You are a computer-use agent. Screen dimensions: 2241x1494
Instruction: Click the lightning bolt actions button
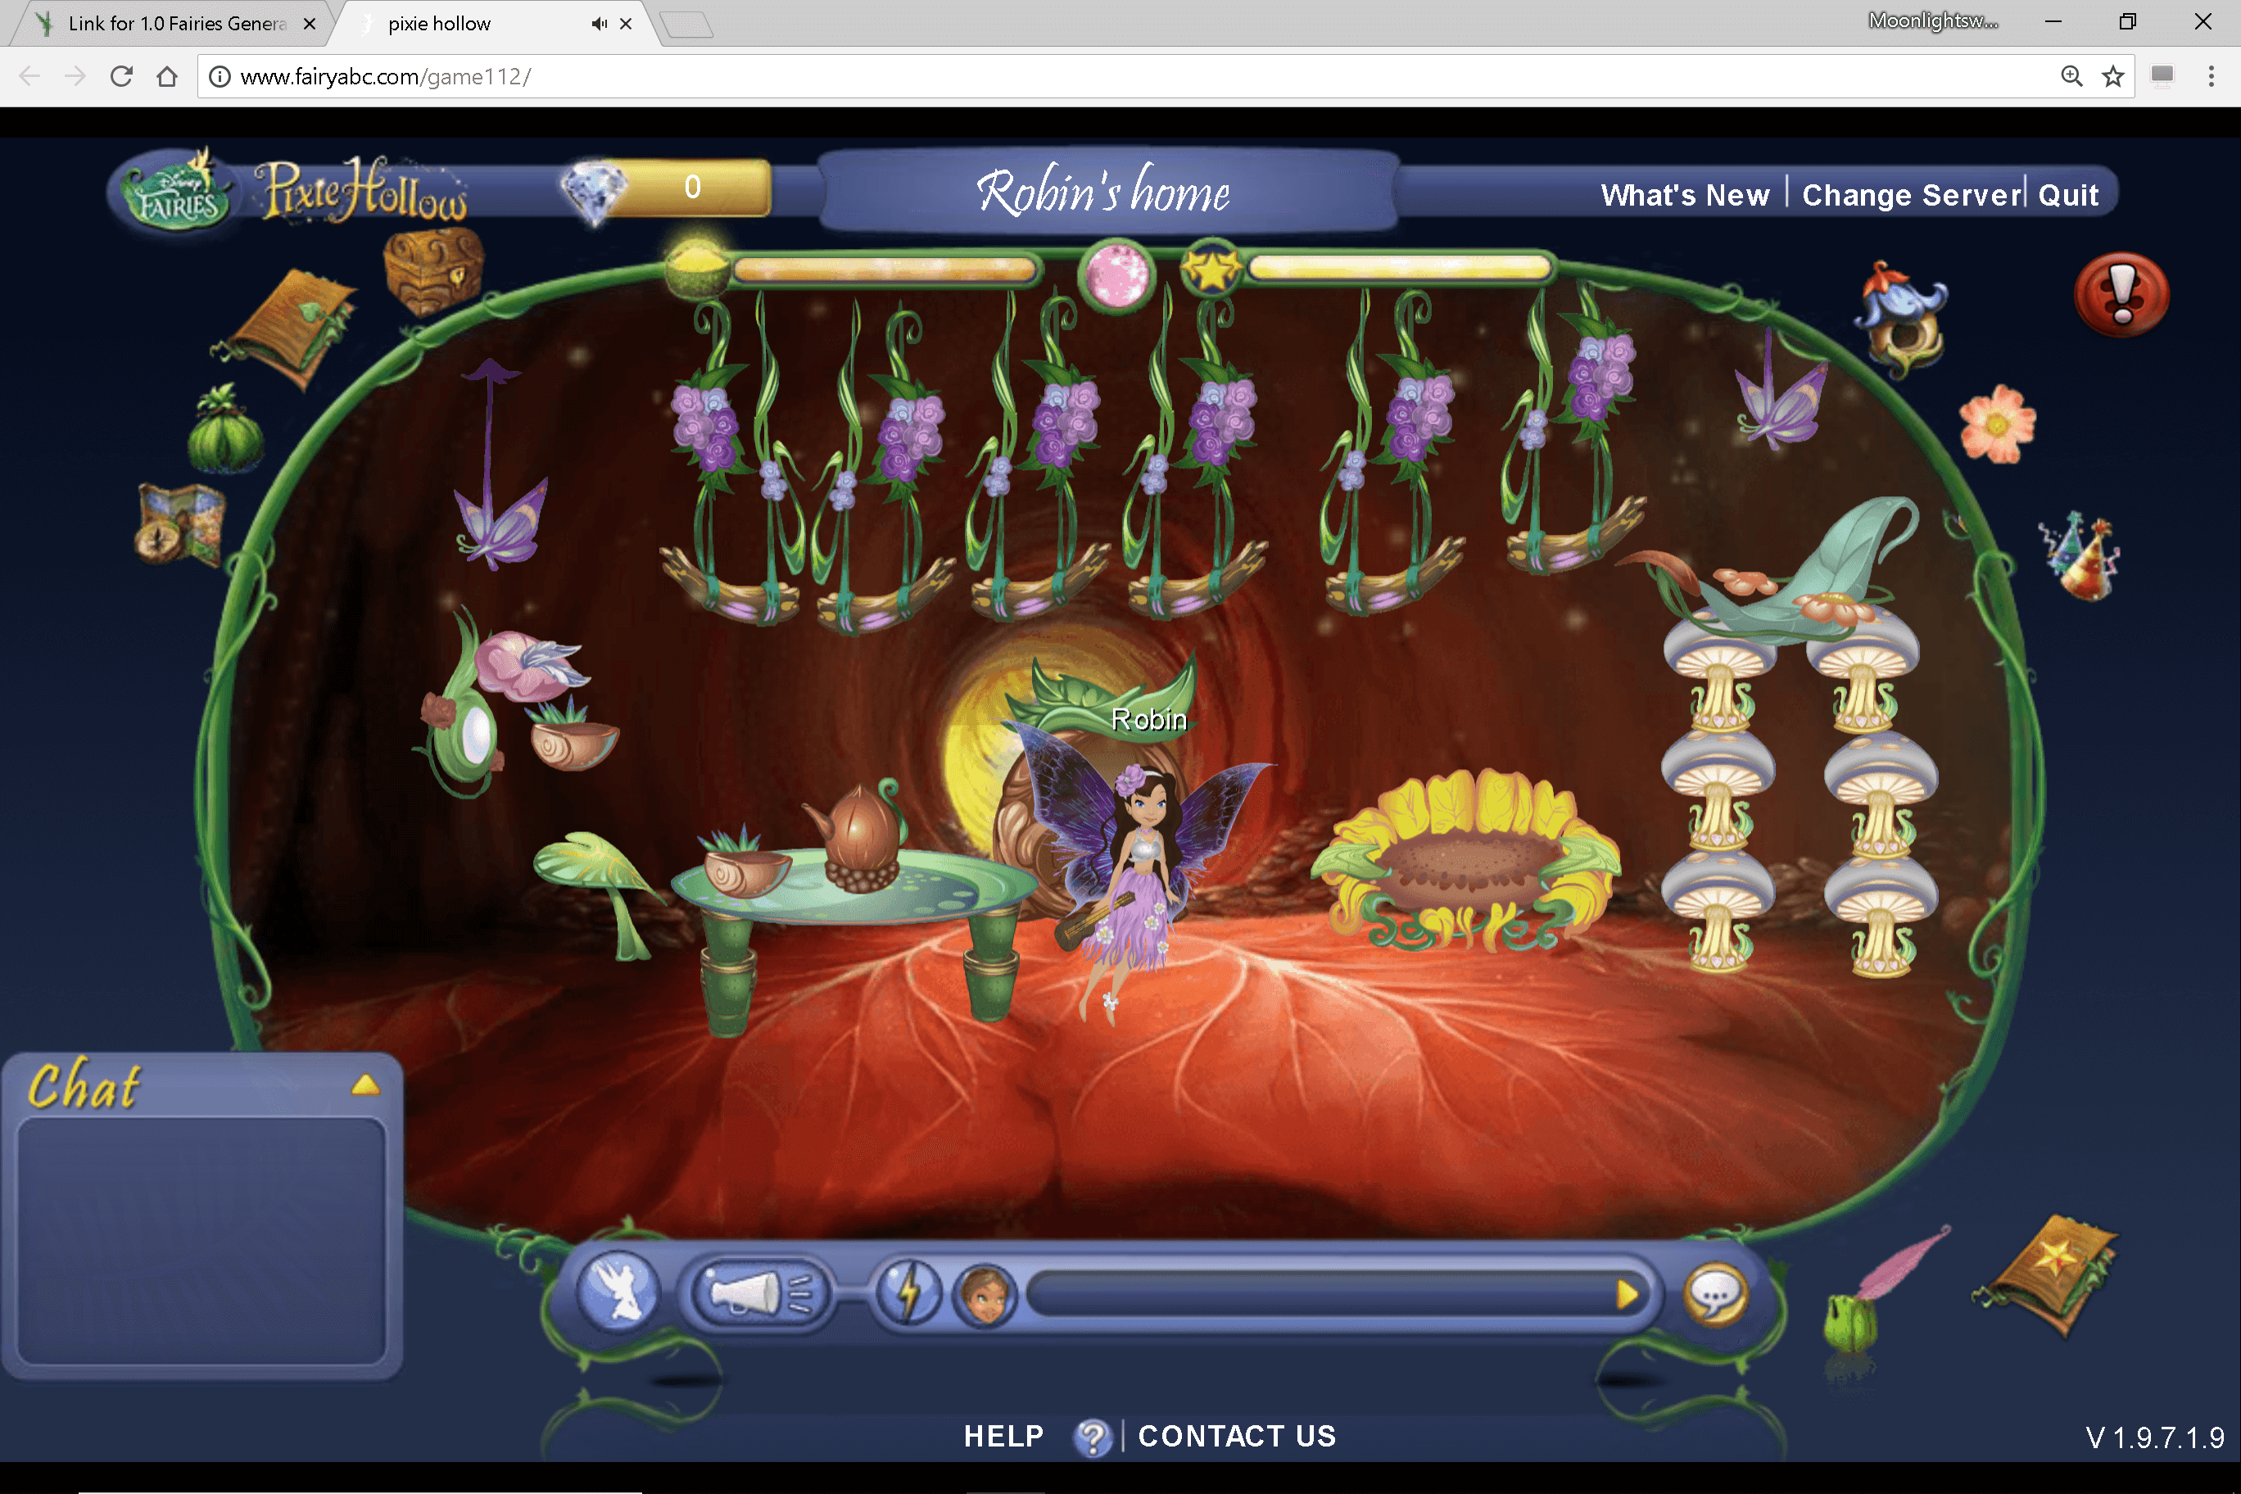908,1294
